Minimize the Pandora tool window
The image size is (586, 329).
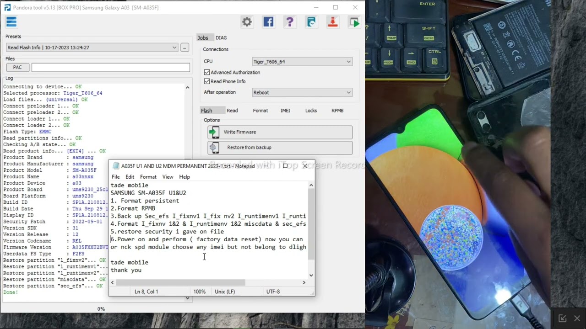(x=316, y=7)
